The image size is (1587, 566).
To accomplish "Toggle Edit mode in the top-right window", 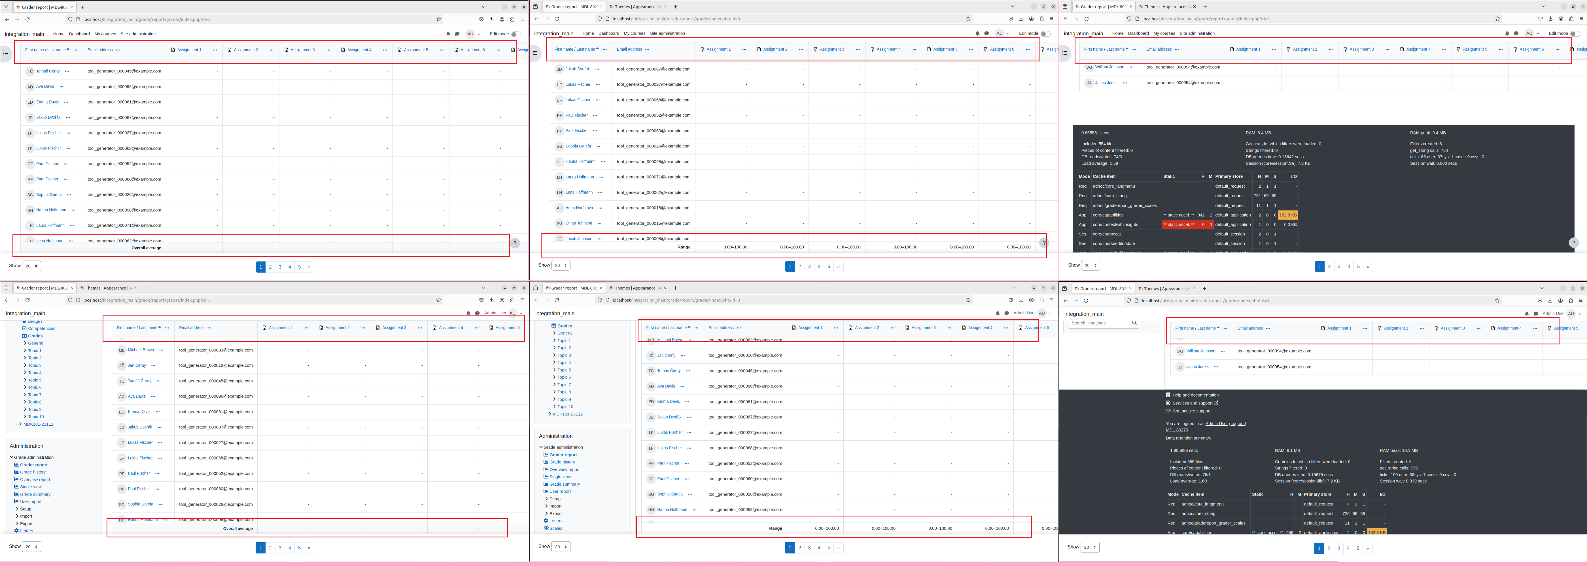I will tap(1575, 34).
